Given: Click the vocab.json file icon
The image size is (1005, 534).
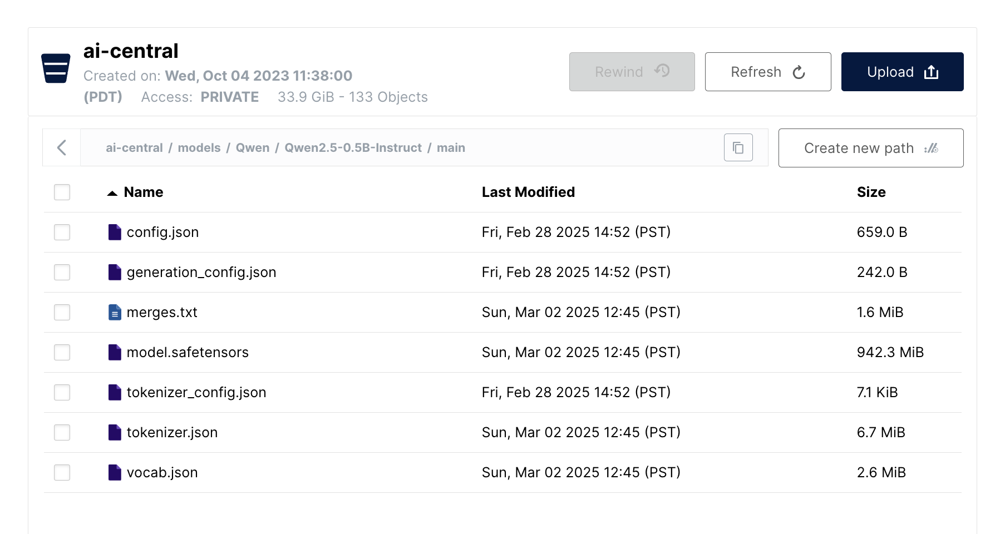Looking at the screenshot, I should tap(115, 472).
